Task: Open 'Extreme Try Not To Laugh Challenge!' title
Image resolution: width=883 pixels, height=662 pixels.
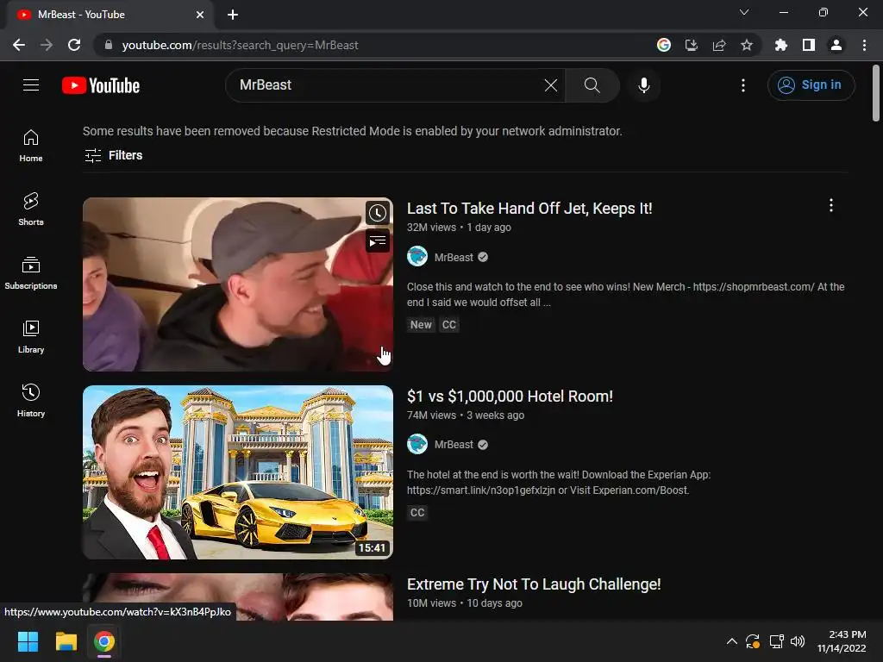Action: [x=534, y=584]
